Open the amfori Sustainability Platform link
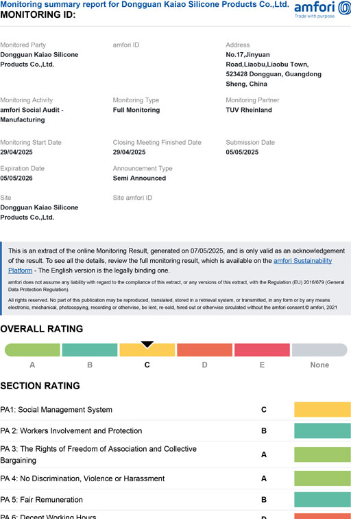 [302, 261]
